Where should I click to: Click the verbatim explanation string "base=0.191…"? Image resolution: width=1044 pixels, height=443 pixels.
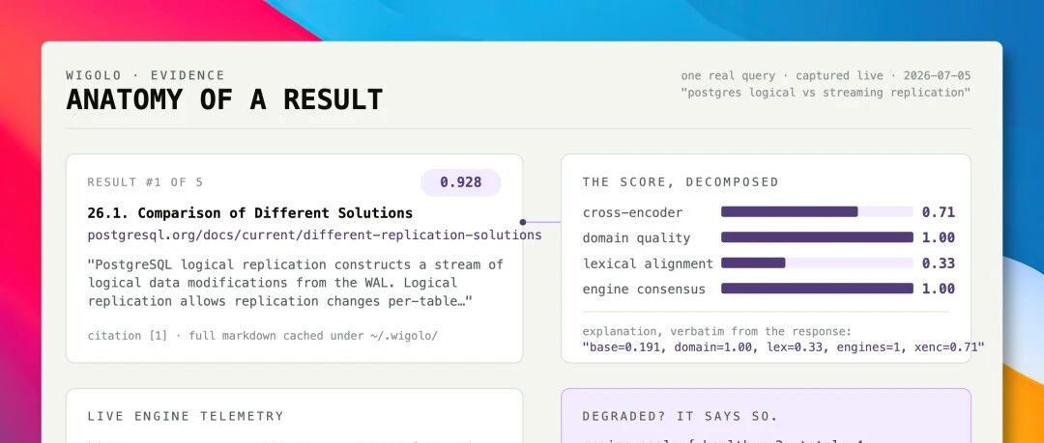point(784,347)
